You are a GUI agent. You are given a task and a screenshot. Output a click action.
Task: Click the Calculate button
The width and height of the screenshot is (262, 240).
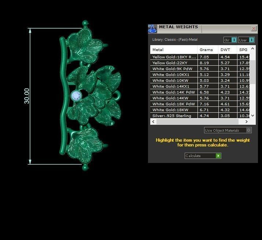203,156
